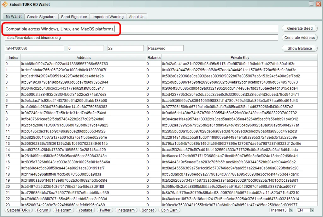The image size is (323, 217).
Task: Open the Send Signature tab
Action: (74, 17)
